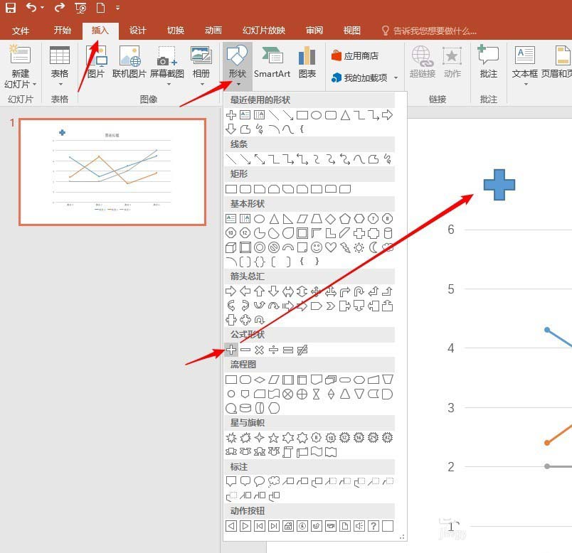Select the equals sign in 公式形状

[288, 350]
